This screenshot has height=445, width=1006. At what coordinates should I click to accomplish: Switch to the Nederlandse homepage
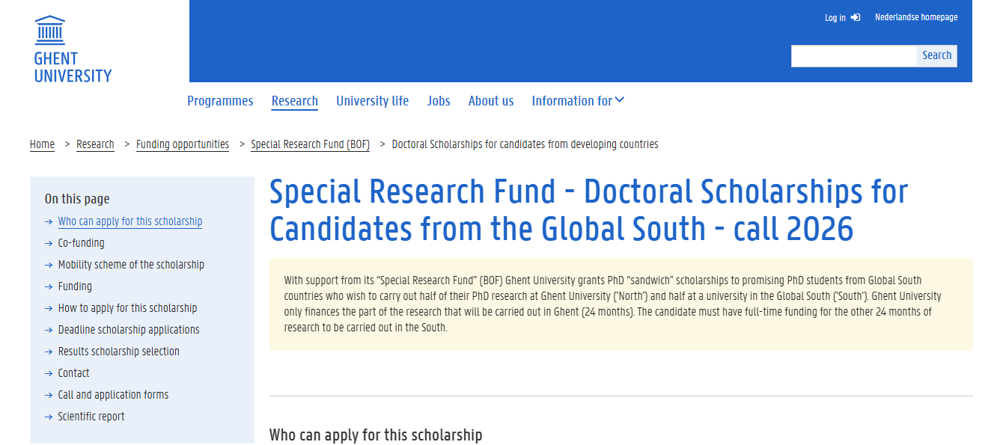point(916,17)
